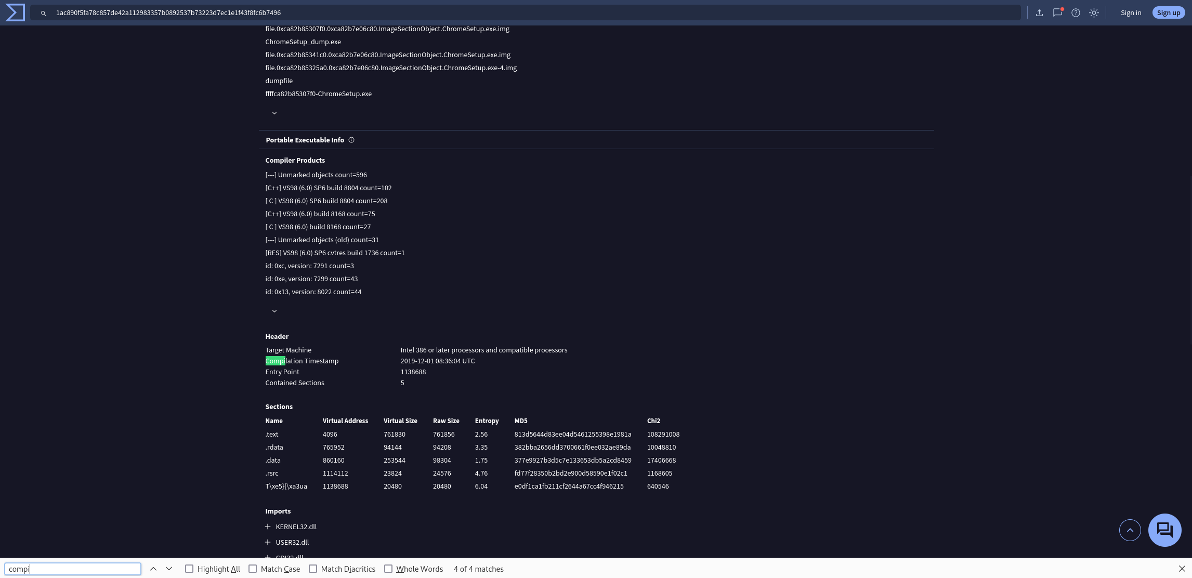
Task: Focus the find-in-page text box
Action: tap(73, 569)
